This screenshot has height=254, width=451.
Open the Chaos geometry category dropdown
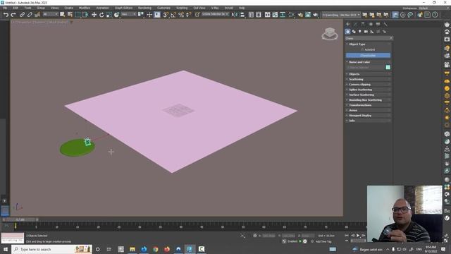[x=369, y=38]
